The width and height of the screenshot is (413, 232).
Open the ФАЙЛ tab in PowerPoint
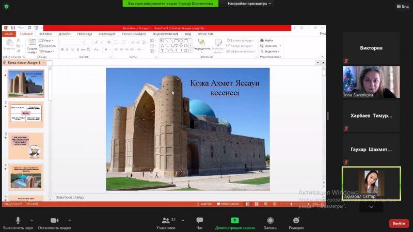(x=9, y=34)
